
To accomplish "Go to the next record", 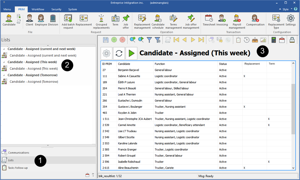I will click(x=193, y=40).
